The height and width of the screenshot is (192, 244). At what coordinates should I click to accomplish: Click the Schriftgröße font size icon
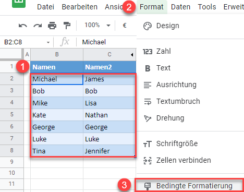pyautogui.click(x=148, y=144)
